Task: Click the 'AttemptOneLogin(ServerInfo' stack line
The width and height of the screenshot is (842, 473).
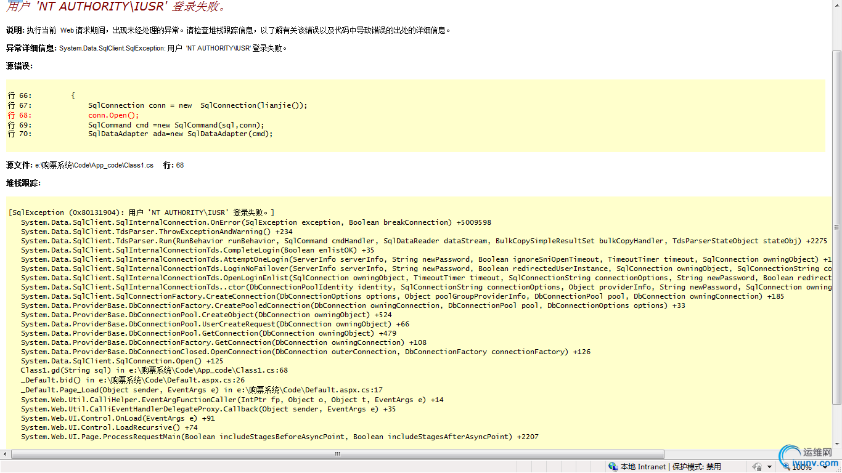Action: (x=427, y=259)
